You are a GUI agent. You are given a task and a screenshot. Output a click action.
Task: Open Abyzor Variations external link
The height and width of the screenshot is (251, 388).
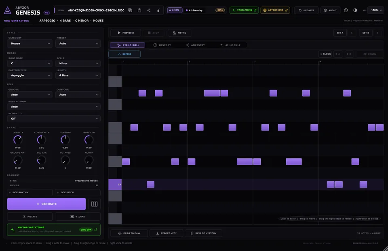point(244,10)
